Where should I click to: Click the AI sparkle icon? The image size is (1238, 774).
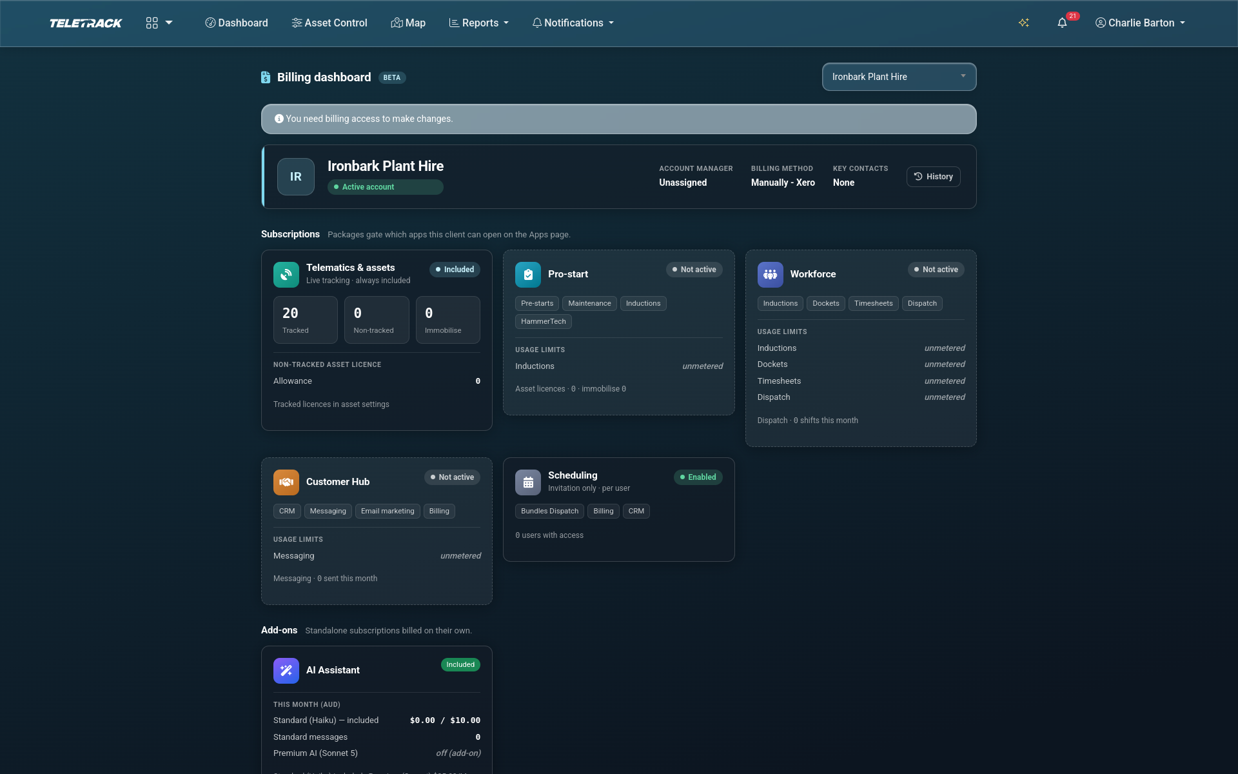pyautogui.click(x=1024, y=23)
